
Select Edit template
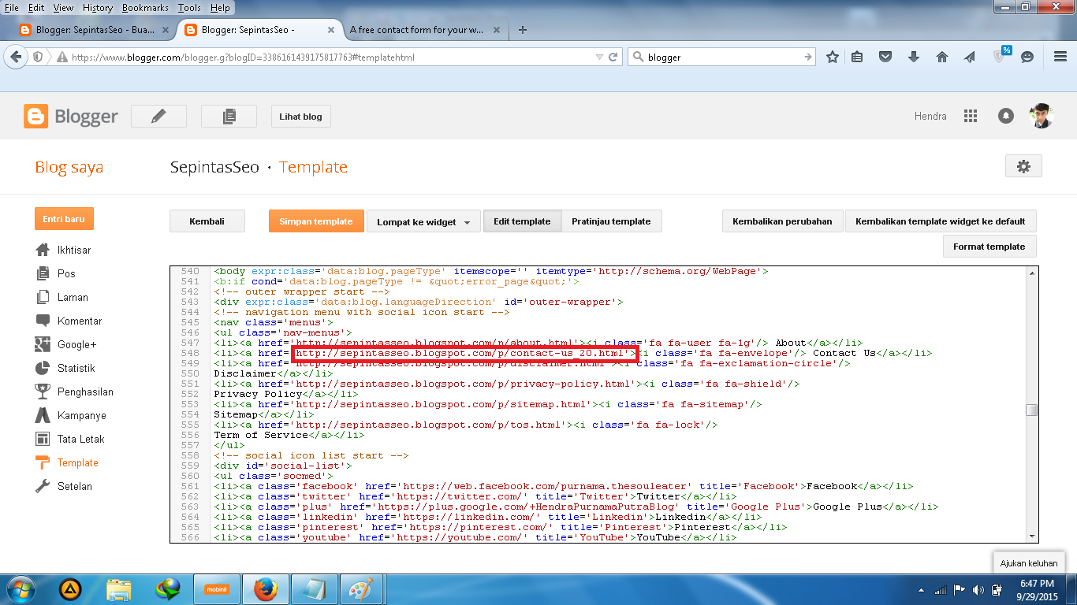coord(522,221)
